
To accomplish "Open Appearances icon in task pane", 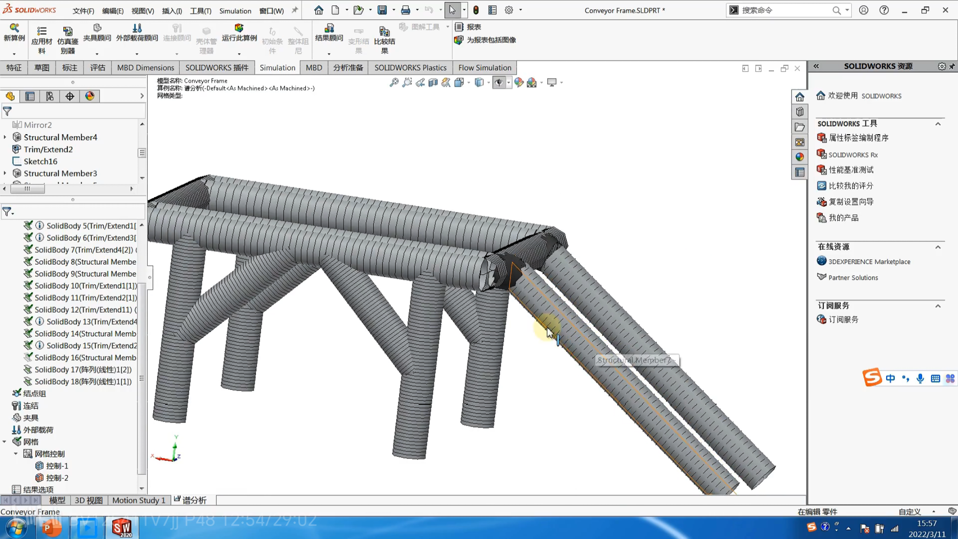I will point(799,157).
